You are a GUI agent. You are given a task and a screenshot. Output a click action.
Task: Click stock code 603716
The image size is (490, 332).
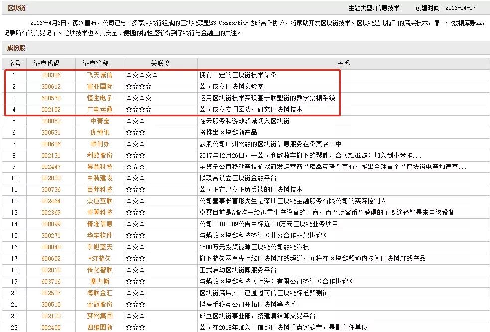[51, 282]
